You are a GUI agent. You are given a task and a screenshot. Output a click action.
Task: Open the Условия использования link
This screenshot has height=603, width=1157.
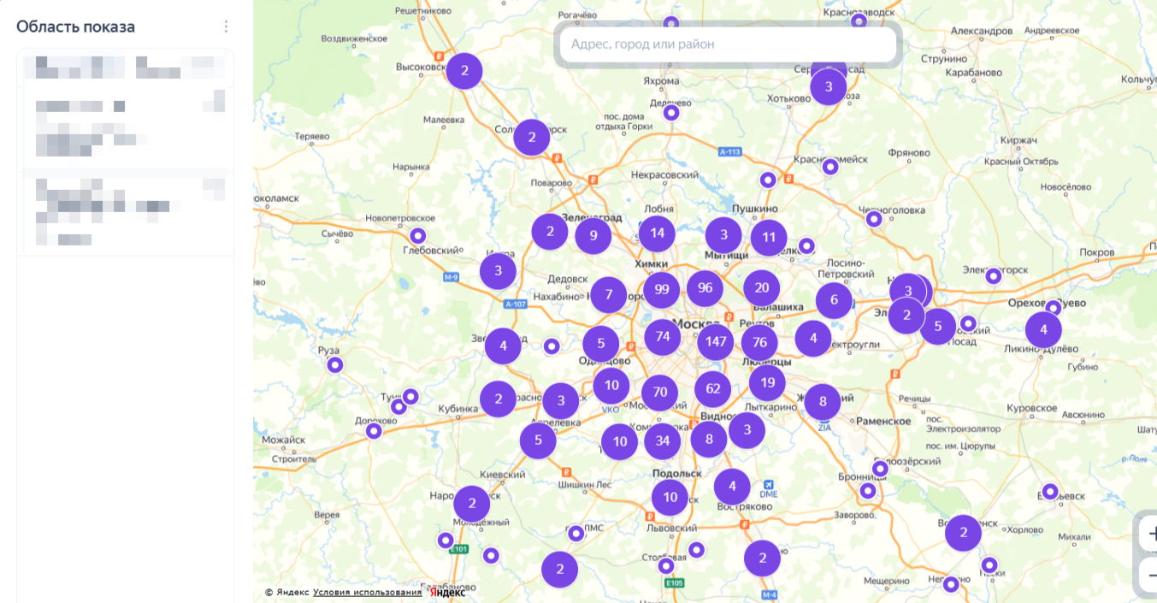[367, 592]
